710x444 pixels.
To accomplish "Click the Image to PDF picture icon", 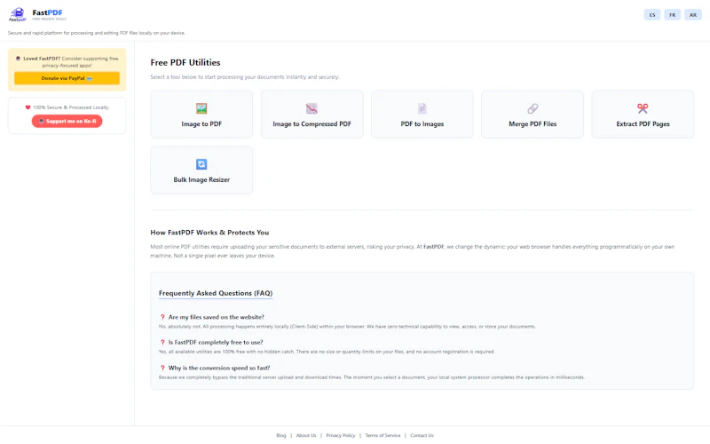I will pyautogui.click(x=201, y=108).
